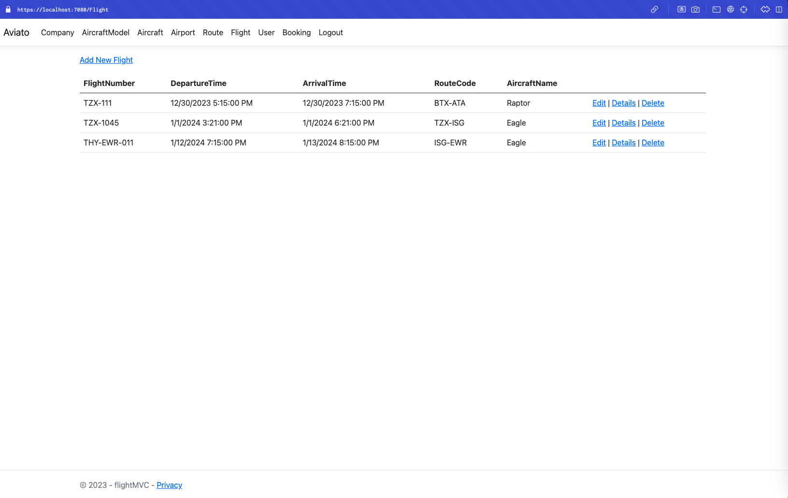The width and height of the screenshot is (788, 498).
Task: Open the terminal console icon
Action: (716, 9)
